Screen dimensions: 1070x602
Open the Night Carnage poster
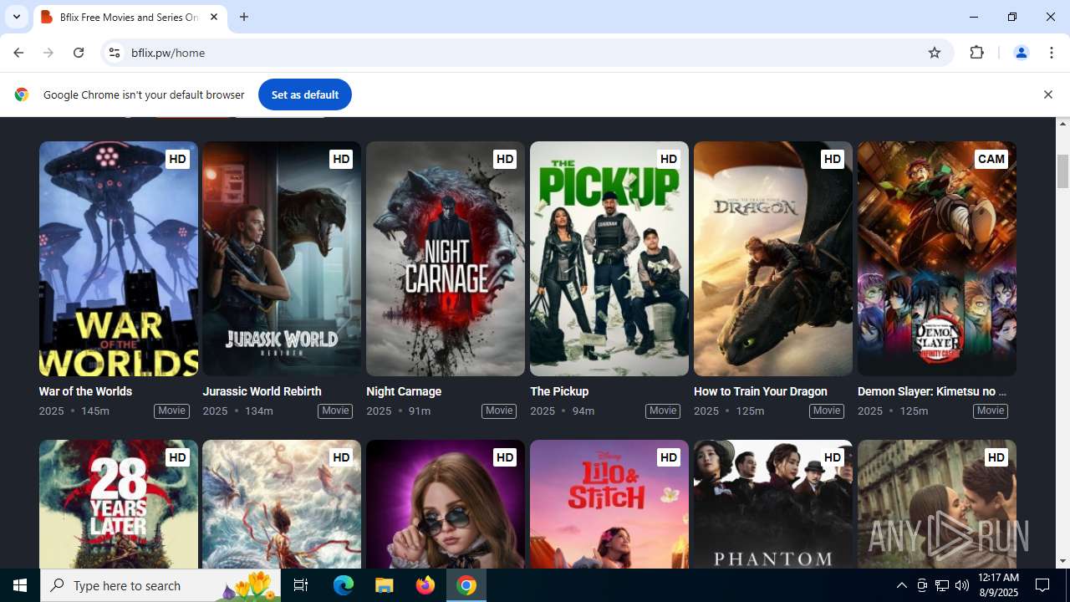pos(446,258)
